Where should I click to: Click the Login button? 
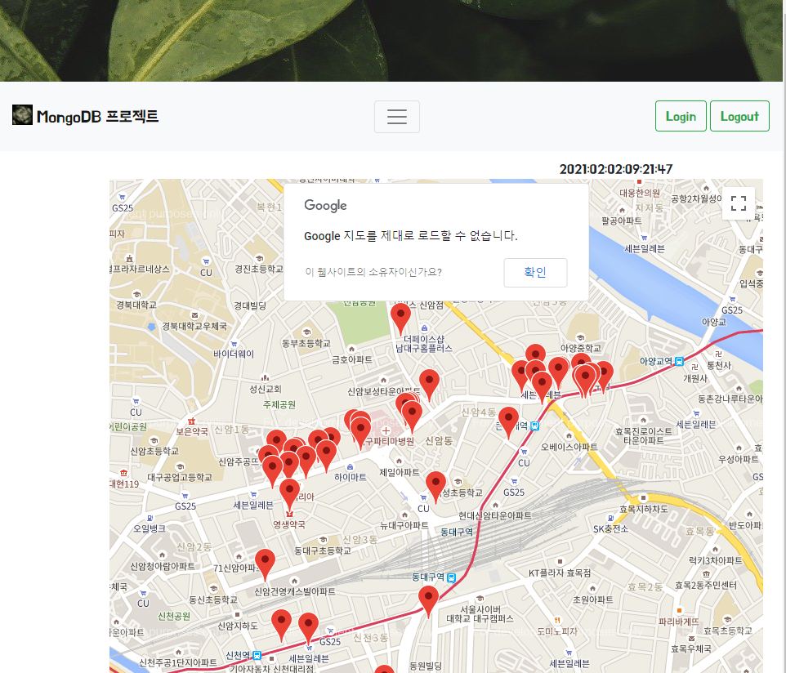681,116
